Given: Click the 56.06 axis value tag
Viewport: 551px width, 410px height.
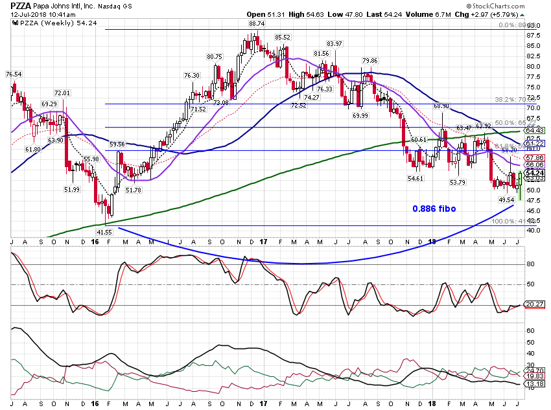Looking at the screenshot, I should pos(535,165).
